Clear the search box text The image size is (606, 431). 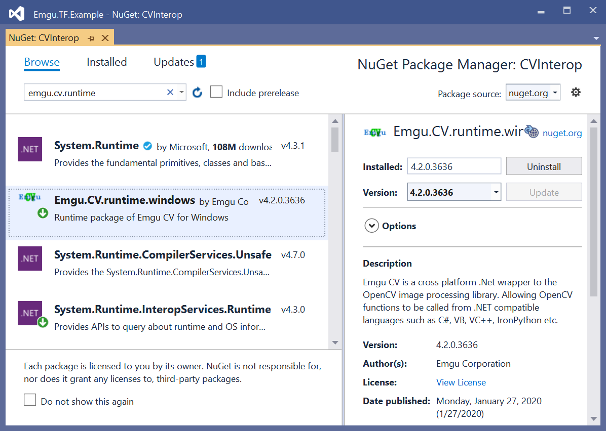170,92
